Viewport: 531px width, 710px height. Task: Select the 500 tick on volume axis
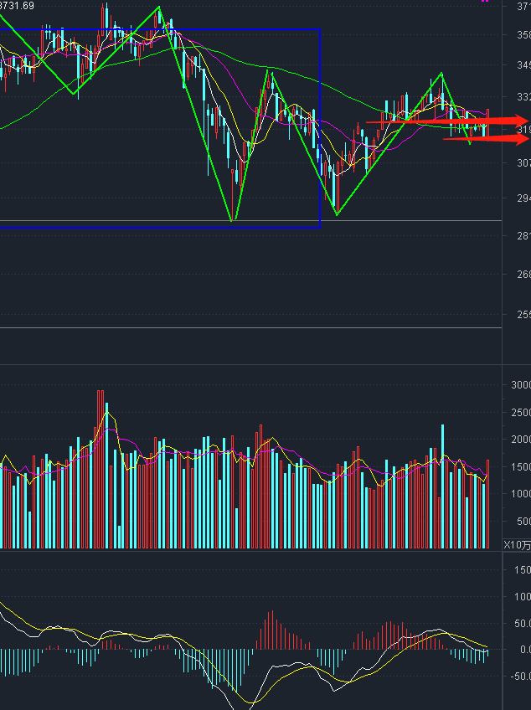pos(523,521)
